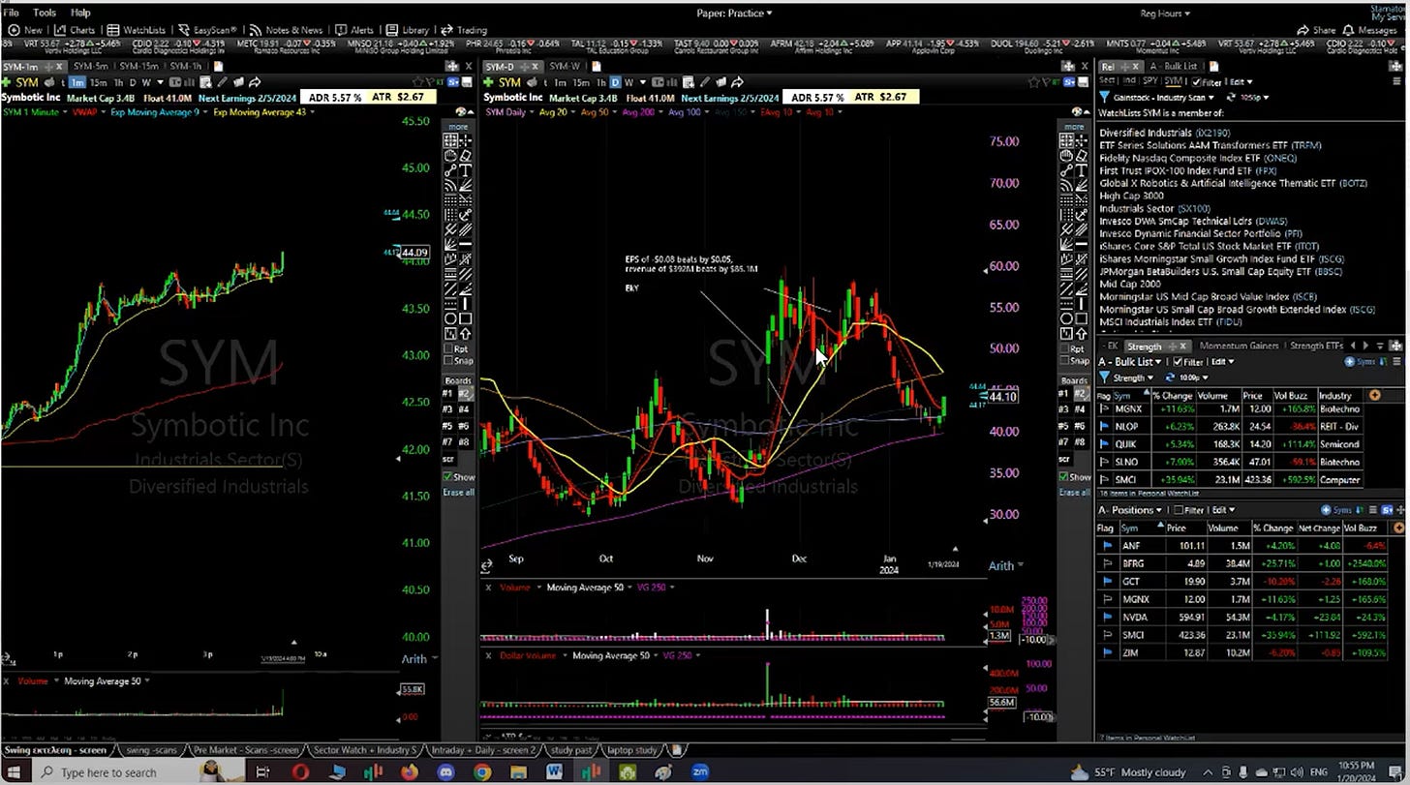
Task: Open Discord in Windows taskbar
Action: click(x=445, y=771)
